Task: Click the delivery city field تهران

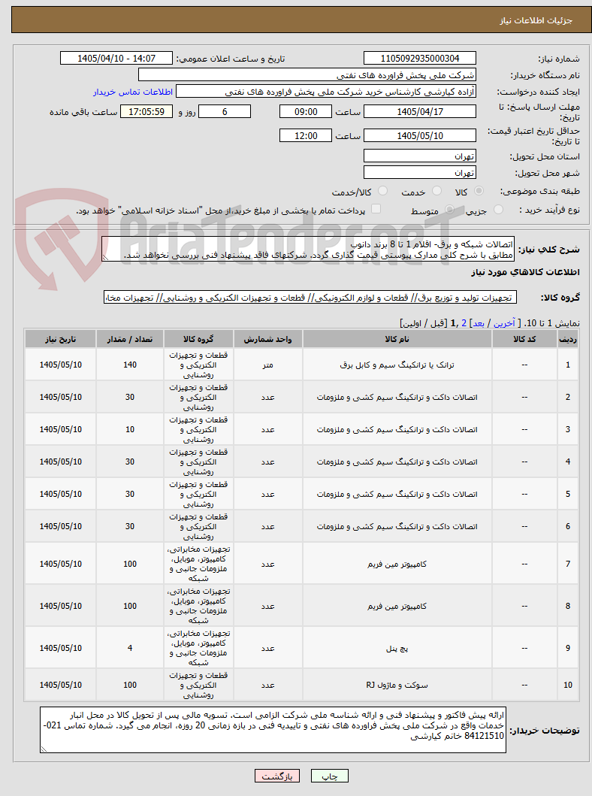Action: coord(419,173)
